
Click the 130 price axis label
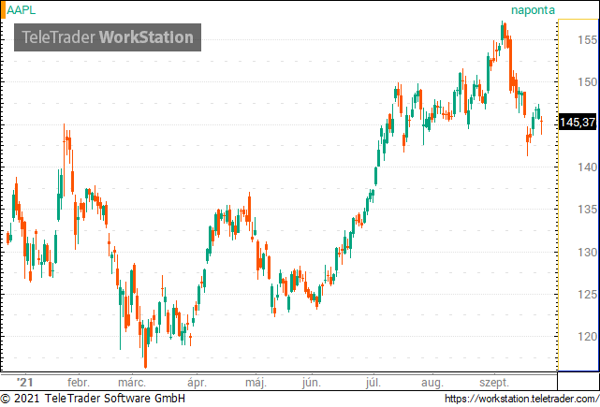[x=588, y=252]
